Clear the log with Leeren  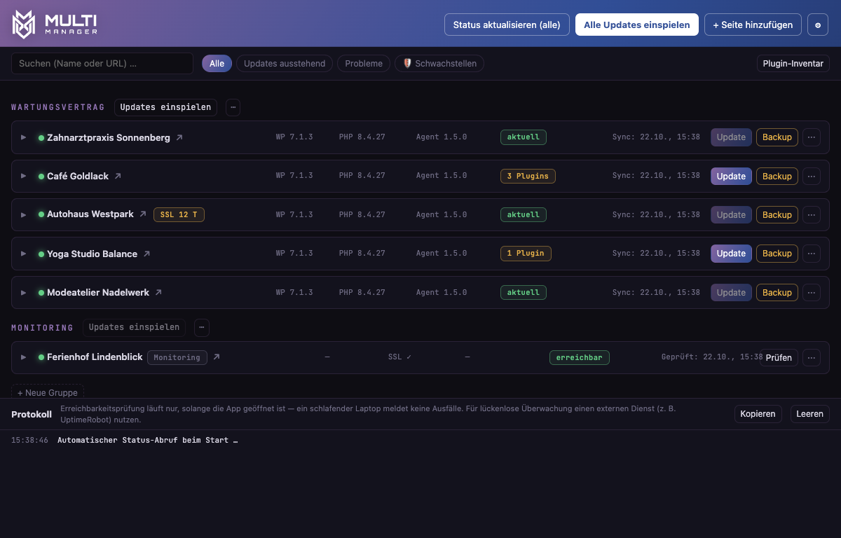[810, 414]
